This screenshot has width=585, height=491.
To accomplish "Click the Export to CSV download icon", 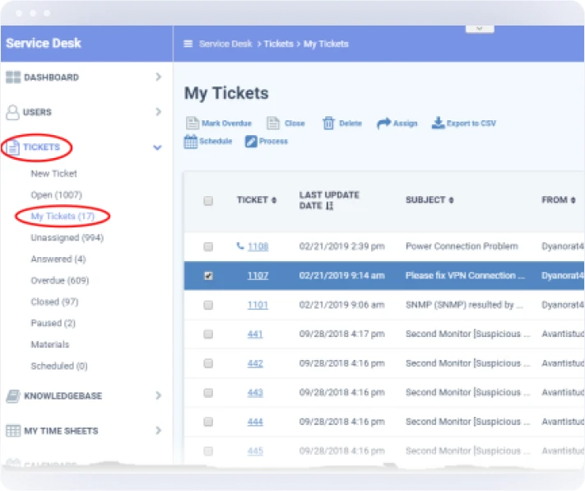I will point(438,124).
